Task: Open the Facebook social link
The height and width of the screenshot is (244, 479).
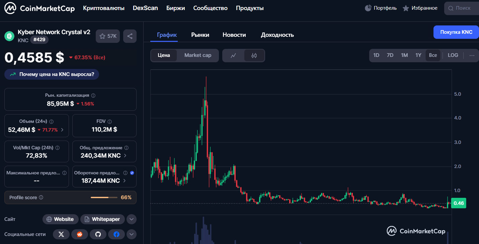Action: pyautogui.click(x=116, y=234)
